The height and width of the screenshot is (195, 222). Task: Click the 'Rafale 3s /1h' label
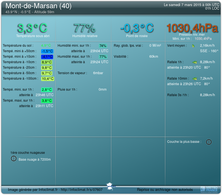(178, 95)
